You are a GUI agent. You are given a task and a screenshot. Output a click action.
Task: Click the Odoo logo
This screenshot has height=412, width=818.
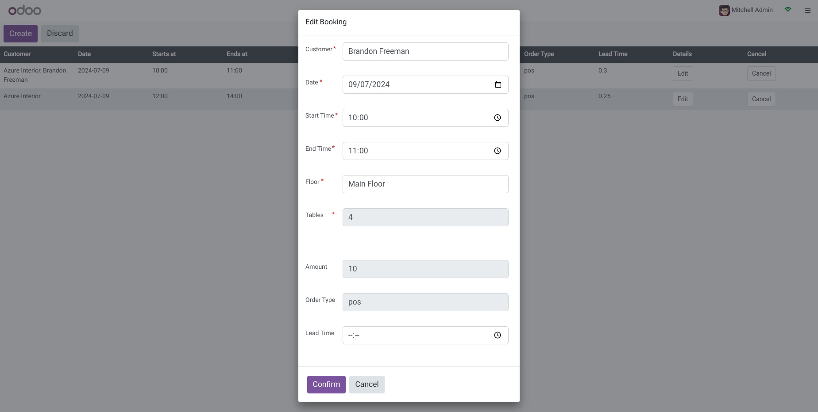pyautogui.click(x=25, y=10)
